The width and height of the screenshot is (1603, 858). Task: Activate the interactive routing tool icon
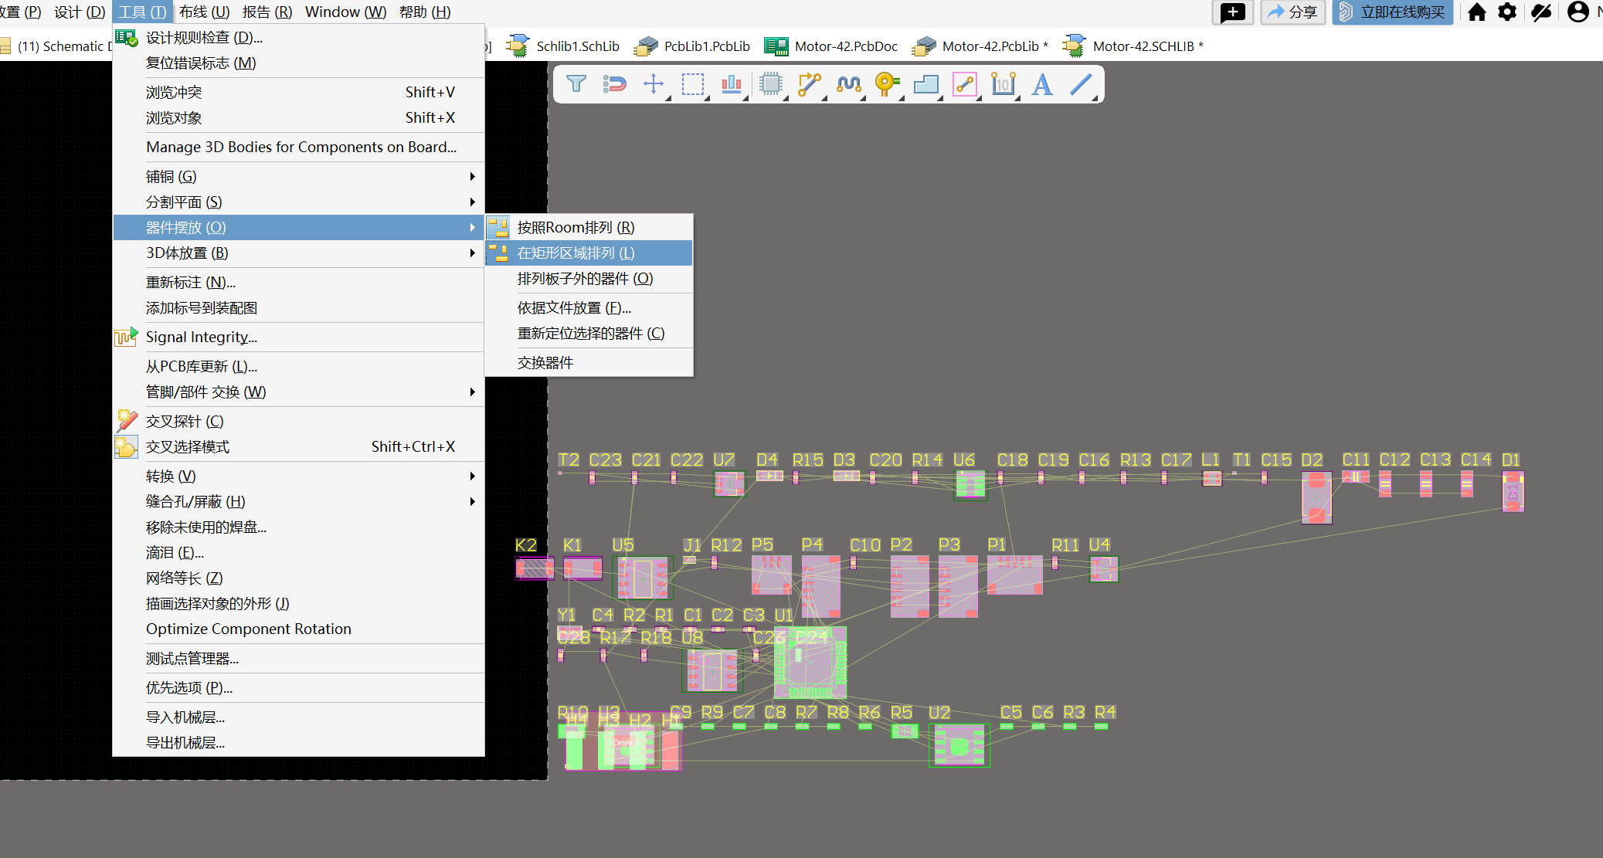[x=809, y=83]
